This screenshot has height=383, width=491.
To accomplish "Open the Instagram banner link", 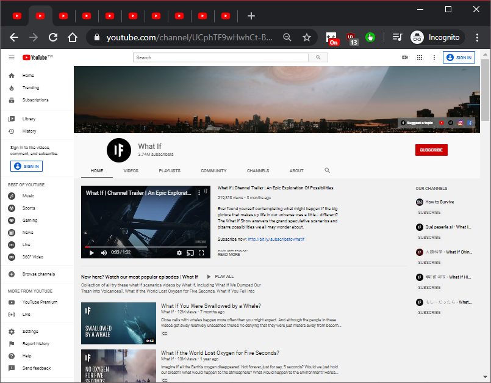I will (x=461, y=123).
